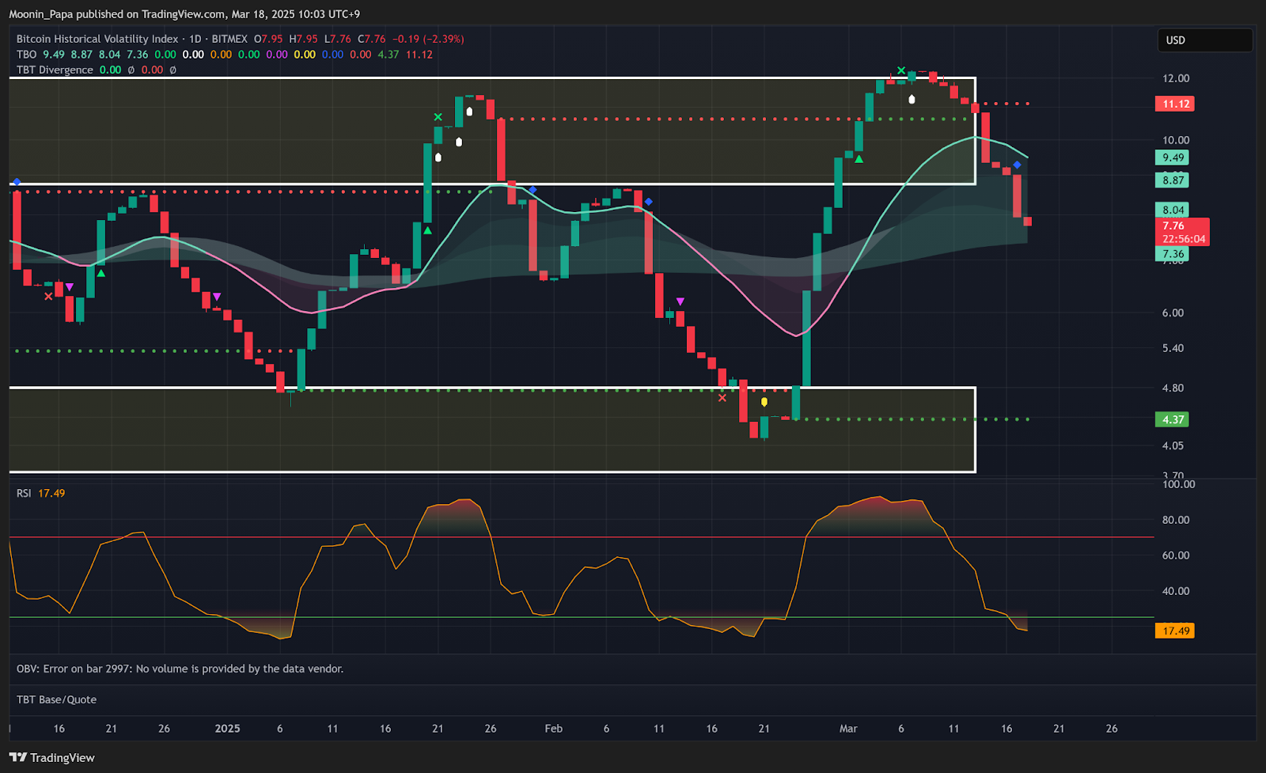Click the 12.00 price scale label
The width and height of the screenshot is (1266, 773).
pos(1175,78)
